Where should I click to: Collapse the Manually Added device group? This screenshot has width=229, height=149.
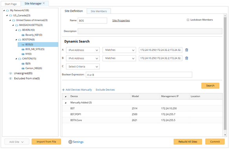[65, 103]
